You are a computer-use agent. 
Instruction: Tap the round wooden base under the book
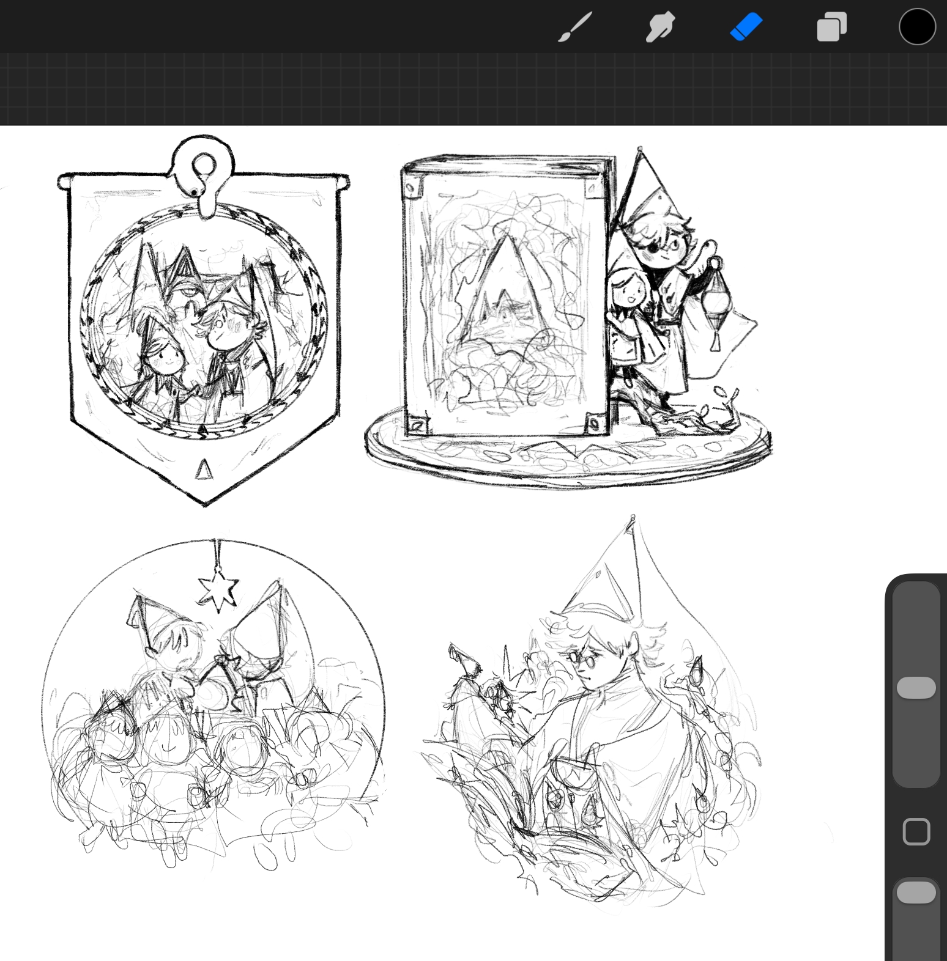tap(568, 458)
